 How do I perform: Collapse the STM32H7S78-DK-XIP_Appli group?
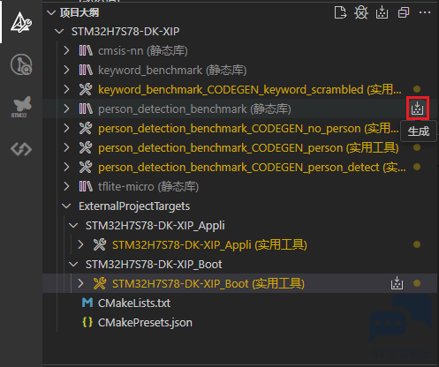(73, 226)
